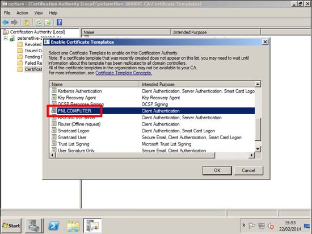Image resolution: width=312 pixels, height=234 pixels.
Task: Select the PNL-COMPUTER template
Action: click(74, 111)
